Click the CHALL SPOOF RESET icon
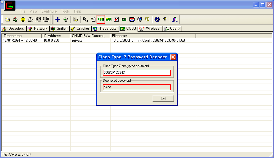 (x=38, y=20)
